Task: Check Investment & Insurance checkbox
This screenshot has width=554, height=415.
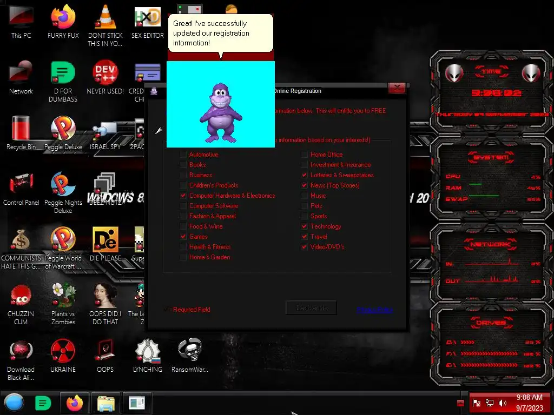Action: pyautogui.click(x=304, y=164)
